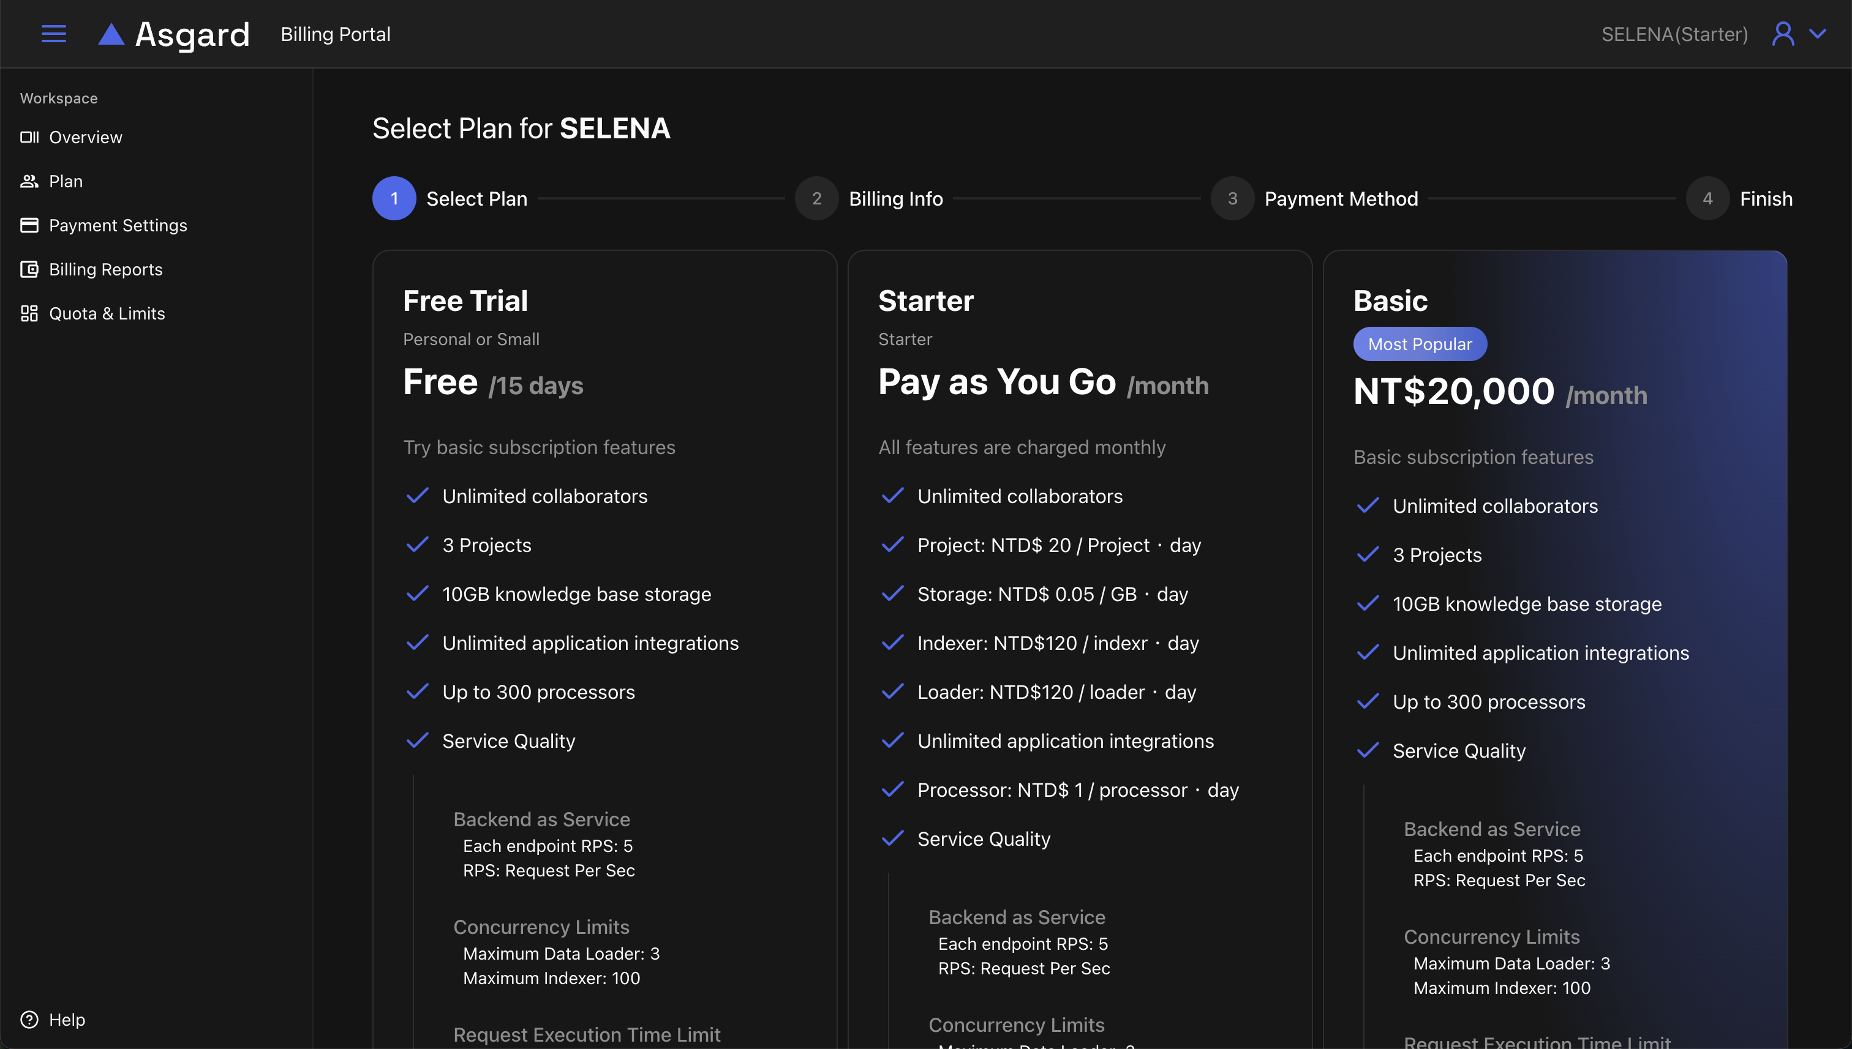Screen dimensions: 1852x1049
Task: Click the Billing Info step label
Action: [x=896, y=198]
